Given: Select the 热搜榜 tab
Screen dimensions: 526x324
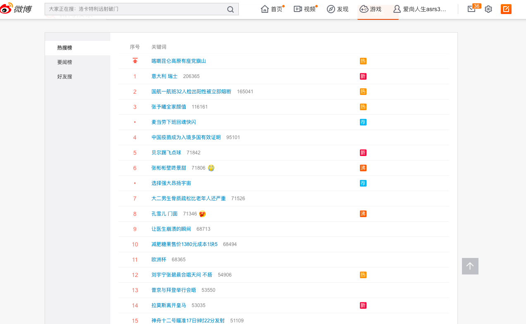Looking at the screenshot, I should click(x=78, y=48).
